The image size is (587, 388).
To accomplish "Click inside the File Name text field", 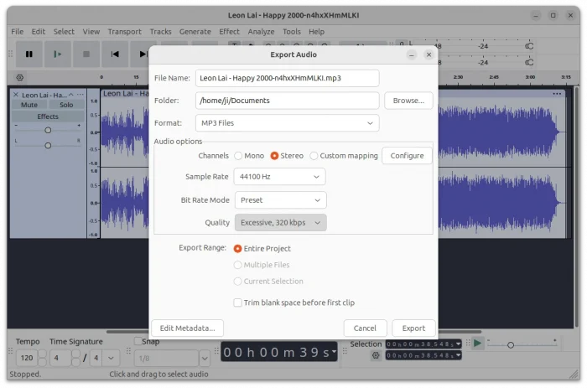I will click(x=287, y=78).
